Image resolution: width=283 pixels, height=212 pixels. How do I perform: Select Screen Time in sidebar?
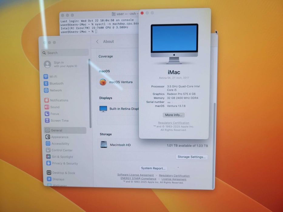coord(59,121)
